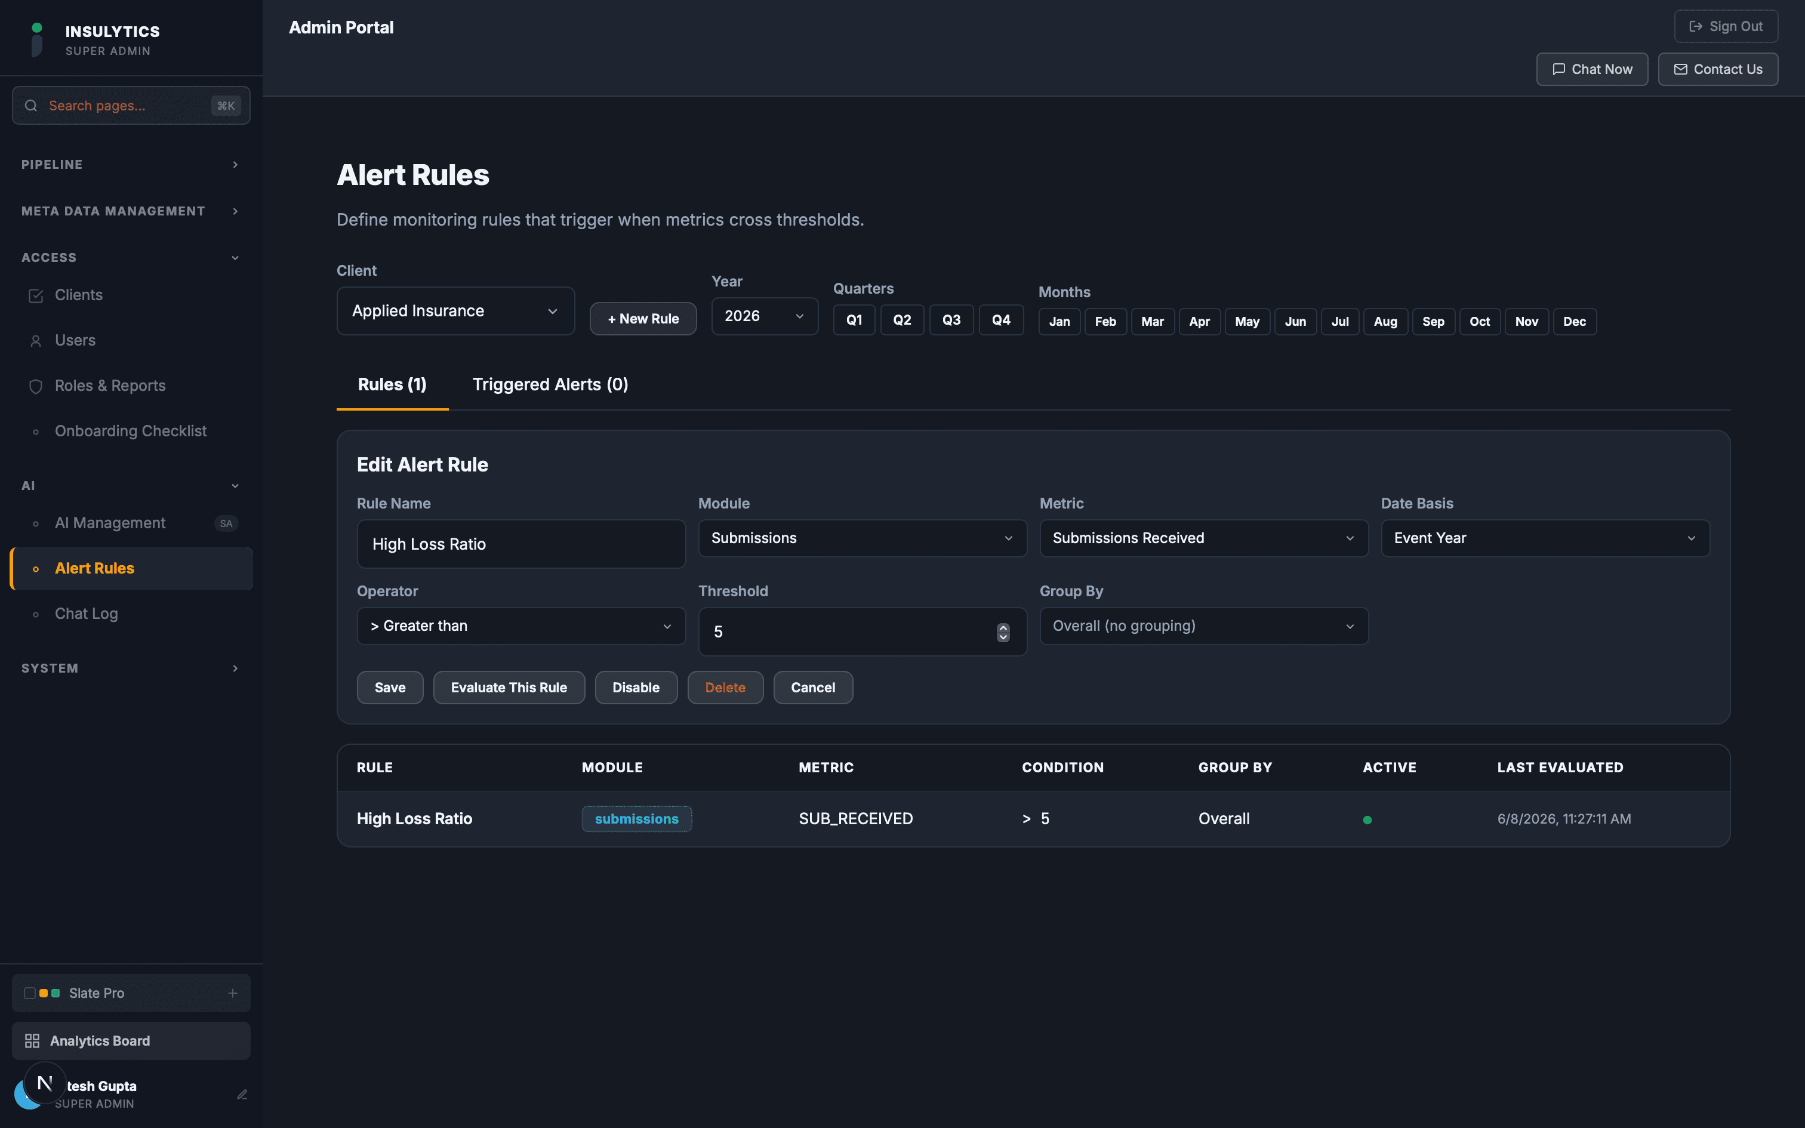Viewport: 1805px width, 1128px height.
Task: Click the Search pages field
Action: pos(131,106)
